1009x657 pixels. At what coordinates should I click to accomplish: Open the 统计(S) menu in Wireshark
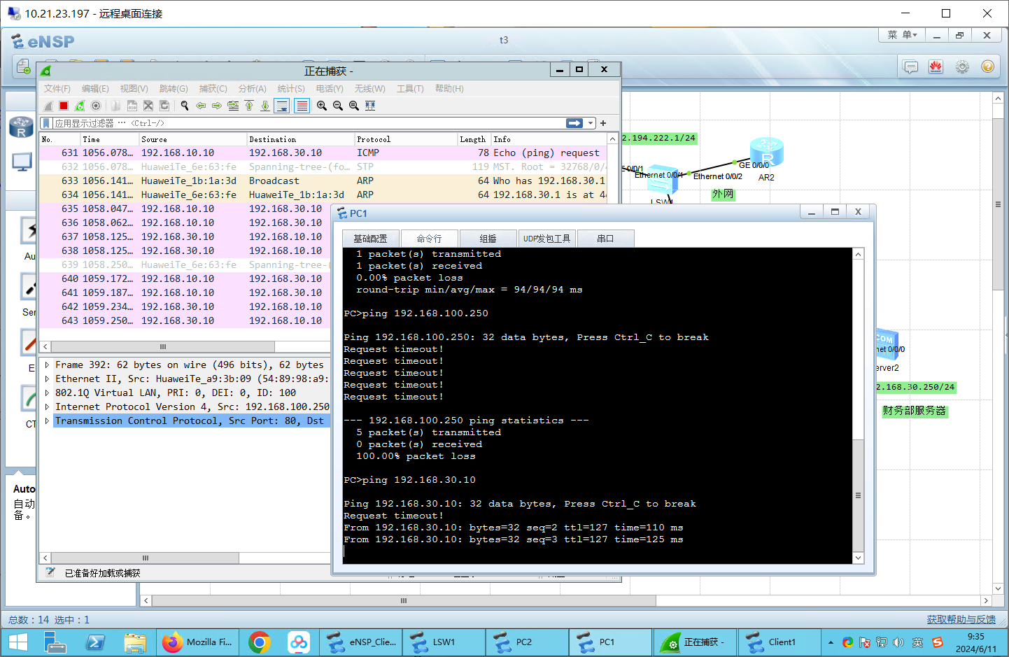click(x=291, y=89)
